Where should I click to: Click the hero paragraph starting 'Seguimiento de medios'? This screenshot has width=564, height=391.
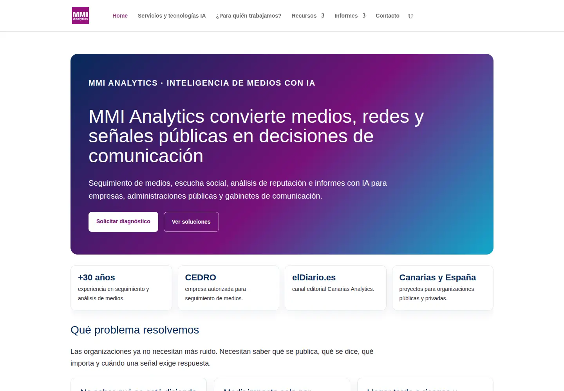[238, 189]
